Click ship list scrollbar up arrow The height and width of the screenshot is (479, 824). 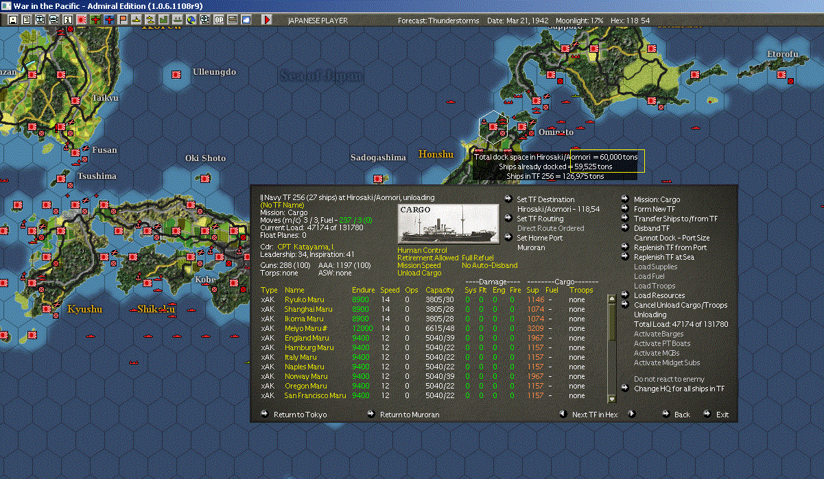(612, 299)
